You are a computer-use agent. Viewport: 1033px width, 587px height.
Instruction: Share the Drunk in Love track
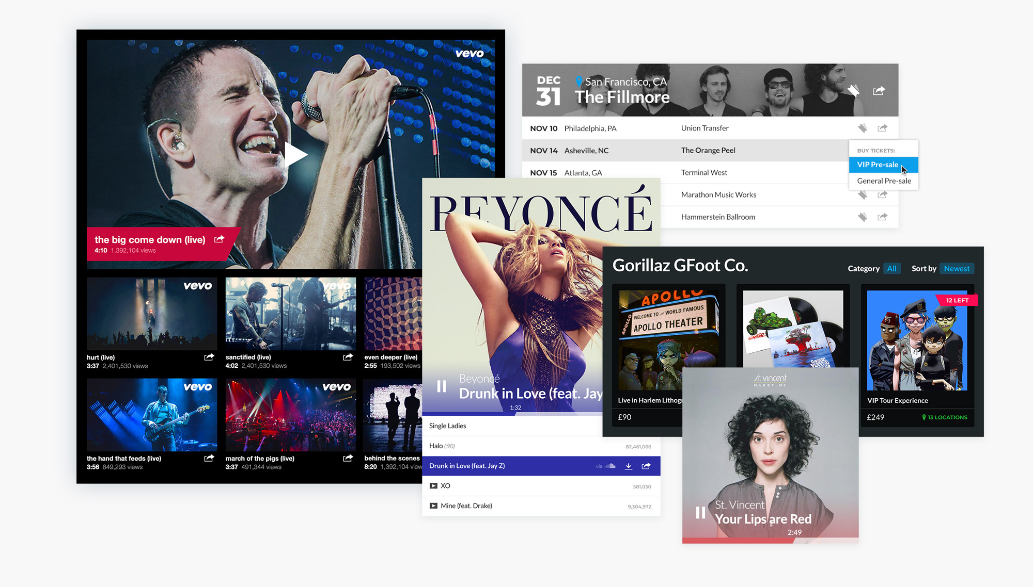tap(646, 466)
